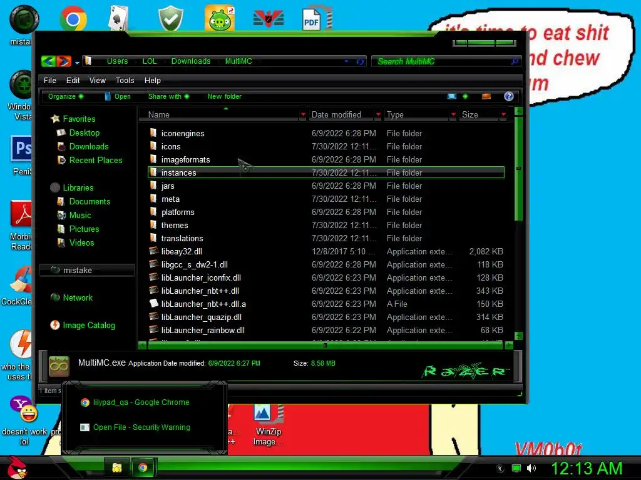641x480 pixels.
Task: Click the MultiMC breadcrumb segment
Action: click(238, 61)
